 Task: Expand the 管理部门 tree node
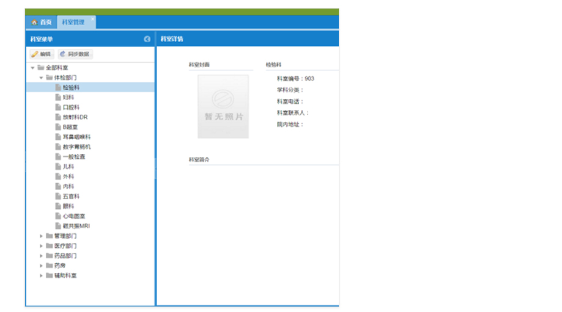(x=42, y=236)
